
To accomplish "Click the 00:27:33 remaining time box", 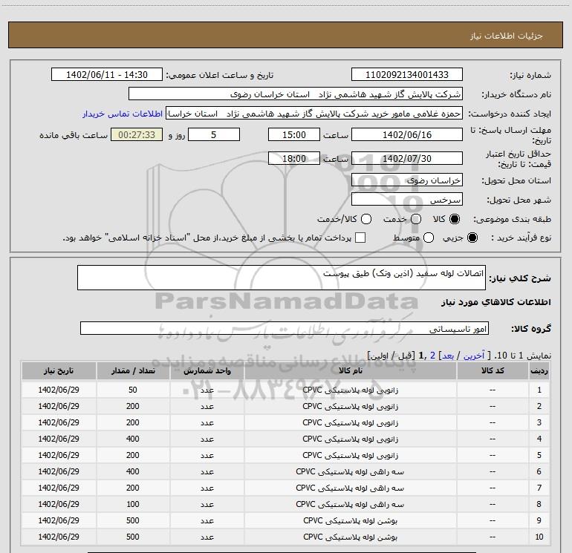I will 136,135.
